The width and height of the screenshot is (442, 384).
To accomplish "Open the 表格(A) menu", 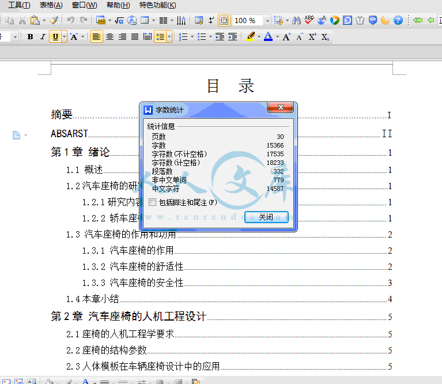I will pos(51,5).
